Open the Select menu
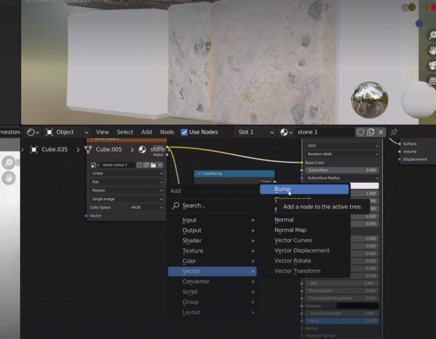Screen dimensions: 436x339 125,132
